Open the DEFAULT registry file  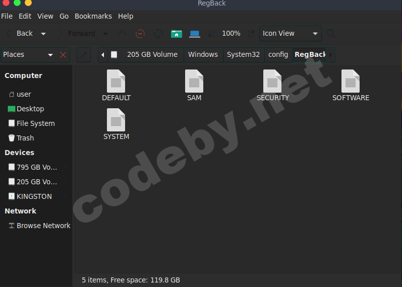[x=116, y=85]
